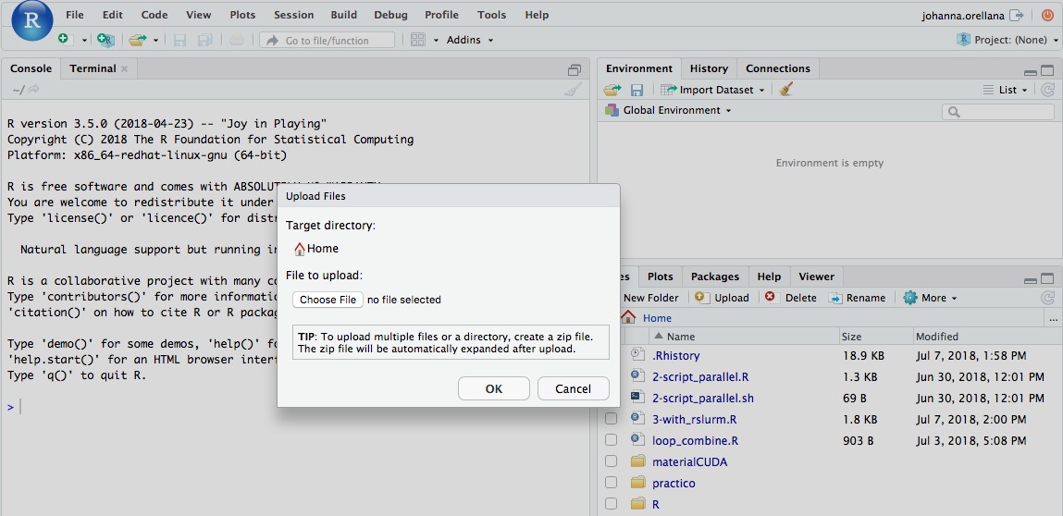
Task: Check the box next to loop_combine.R
Action: (611, 440)
